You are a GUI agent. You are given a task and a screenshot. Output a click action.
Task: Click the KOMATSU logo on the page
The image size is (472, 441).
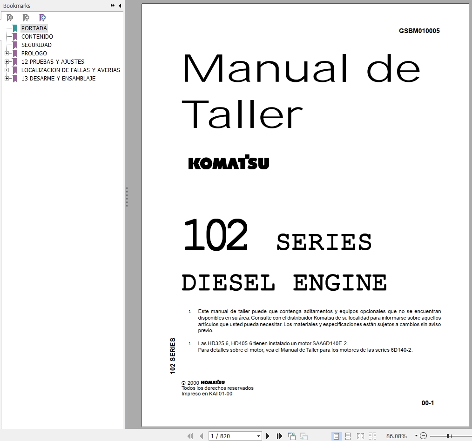[x=229, y=162]
